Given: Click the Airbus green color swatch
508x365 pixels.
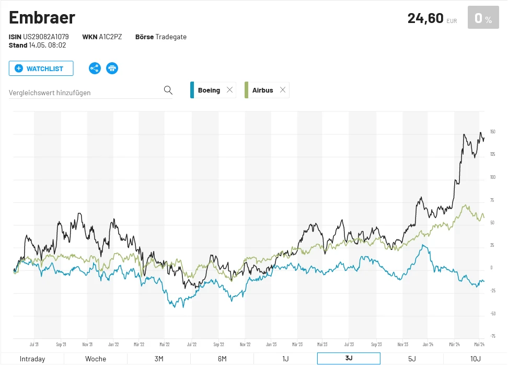Looking at the screenshot, I should click(x=247, y=90).
